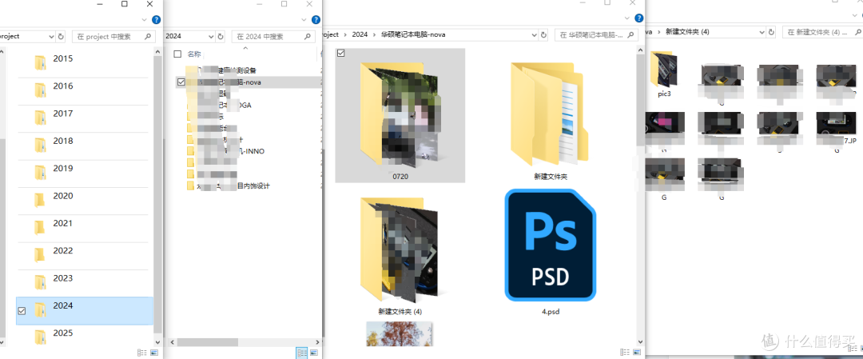
Task: Refresh the 华硕笔记本电脑-nova window
Action: (544, 34)
